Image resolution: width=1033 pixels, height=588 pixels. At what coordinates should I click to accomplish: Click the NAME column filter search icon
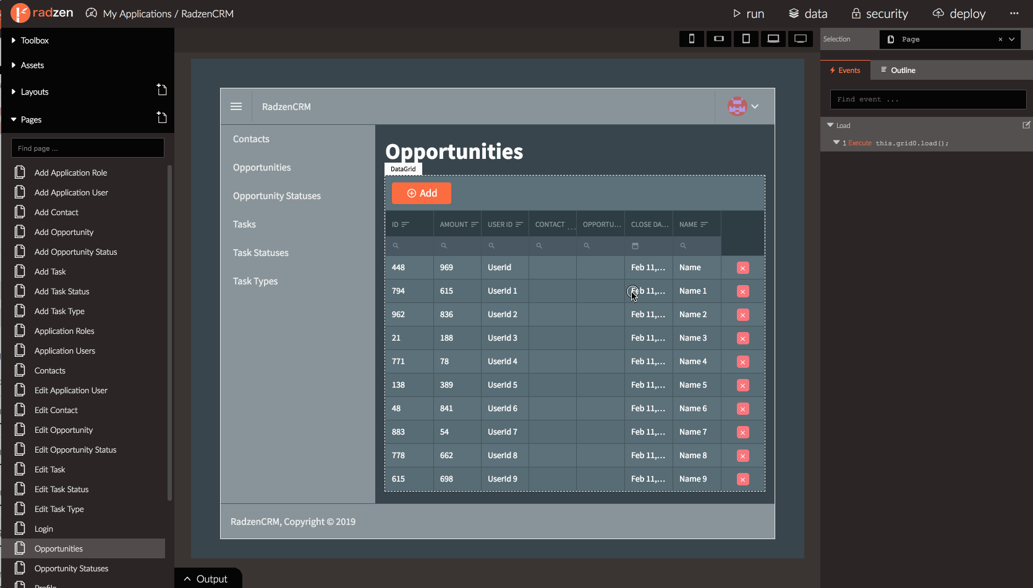point(683,245)
